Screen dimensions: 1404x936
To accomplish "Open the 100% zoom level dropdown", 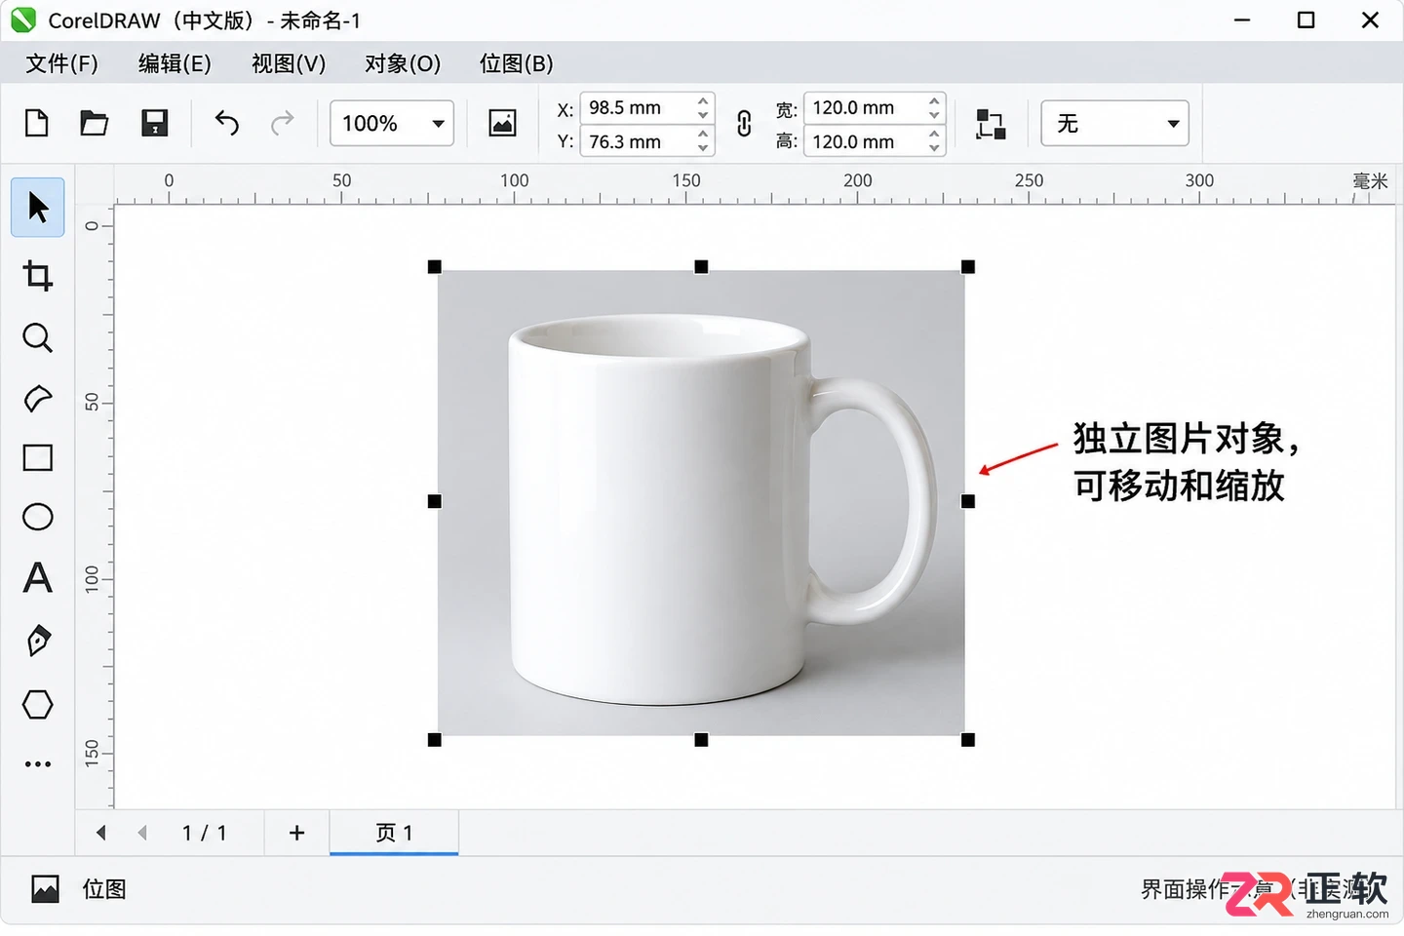I will coord(392,123).
